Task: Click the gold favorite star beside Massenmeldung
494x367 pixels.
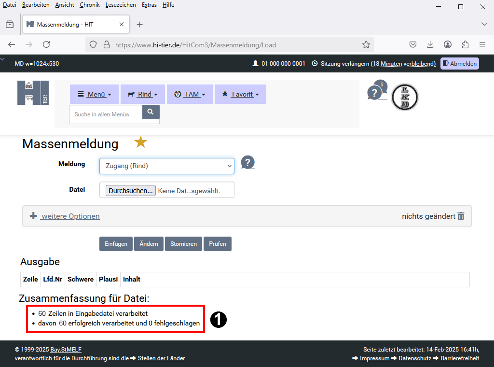Action: pos(140,142)
